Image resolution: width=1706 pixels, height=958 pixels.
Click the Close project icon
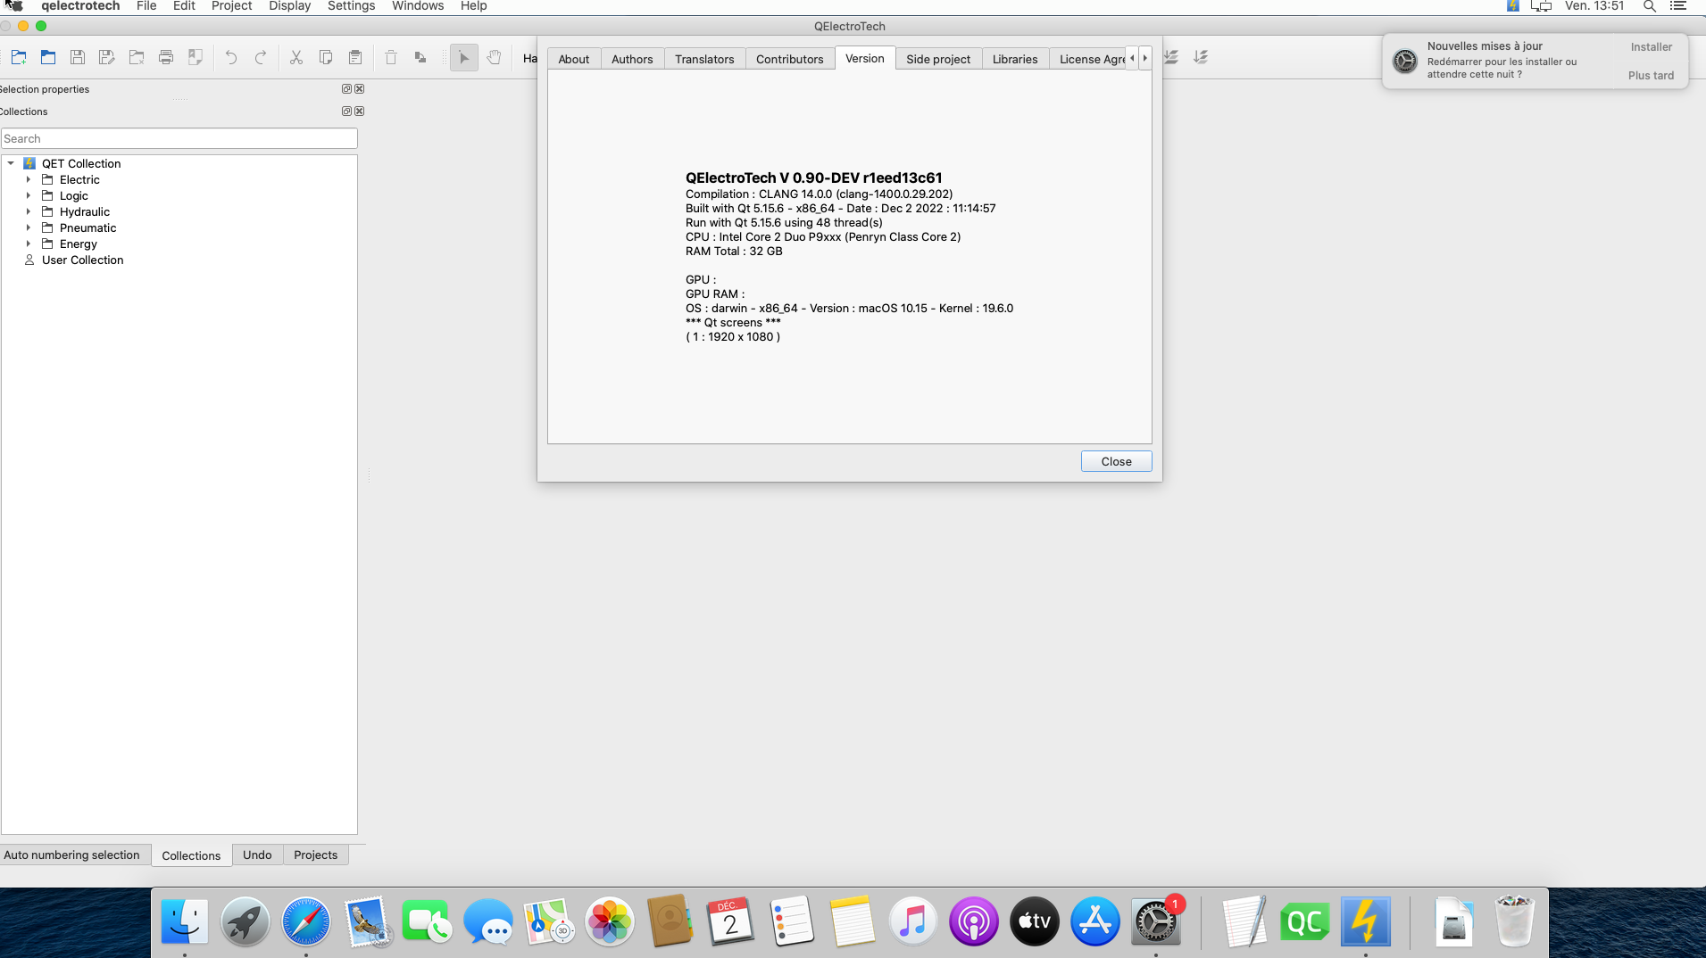pos(137,58)
